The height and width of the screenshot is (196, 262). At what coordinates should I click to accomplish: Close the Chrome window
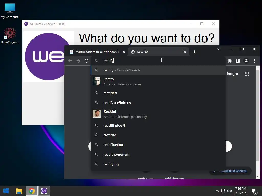pos(254,49)
